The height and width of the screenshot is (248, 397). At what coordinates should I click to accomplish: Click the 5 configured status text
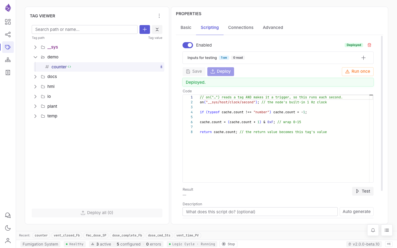click(x=128, y=244)
